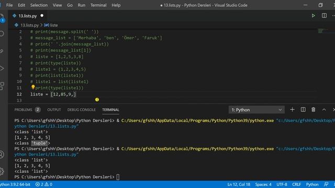Screen dimensions: 335x188
Task: Click line number 13 in gutter
Action: [19, 100]
